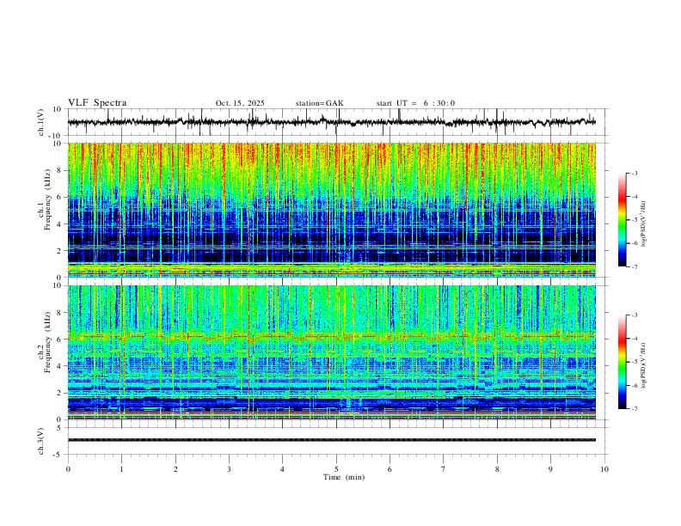This screenshot has height=526, width=681.
Task: Click time axis tick label "5"
Action: pos(336,469)
